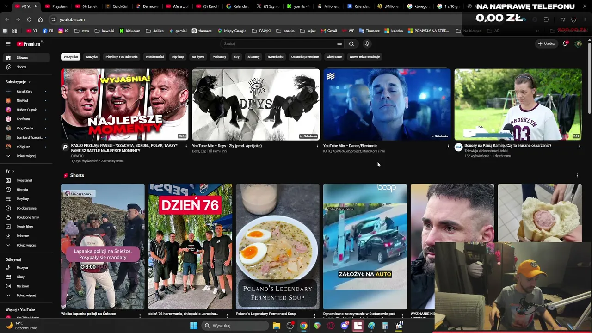Select the Nowe rekomendacje chip

[364, 57]
